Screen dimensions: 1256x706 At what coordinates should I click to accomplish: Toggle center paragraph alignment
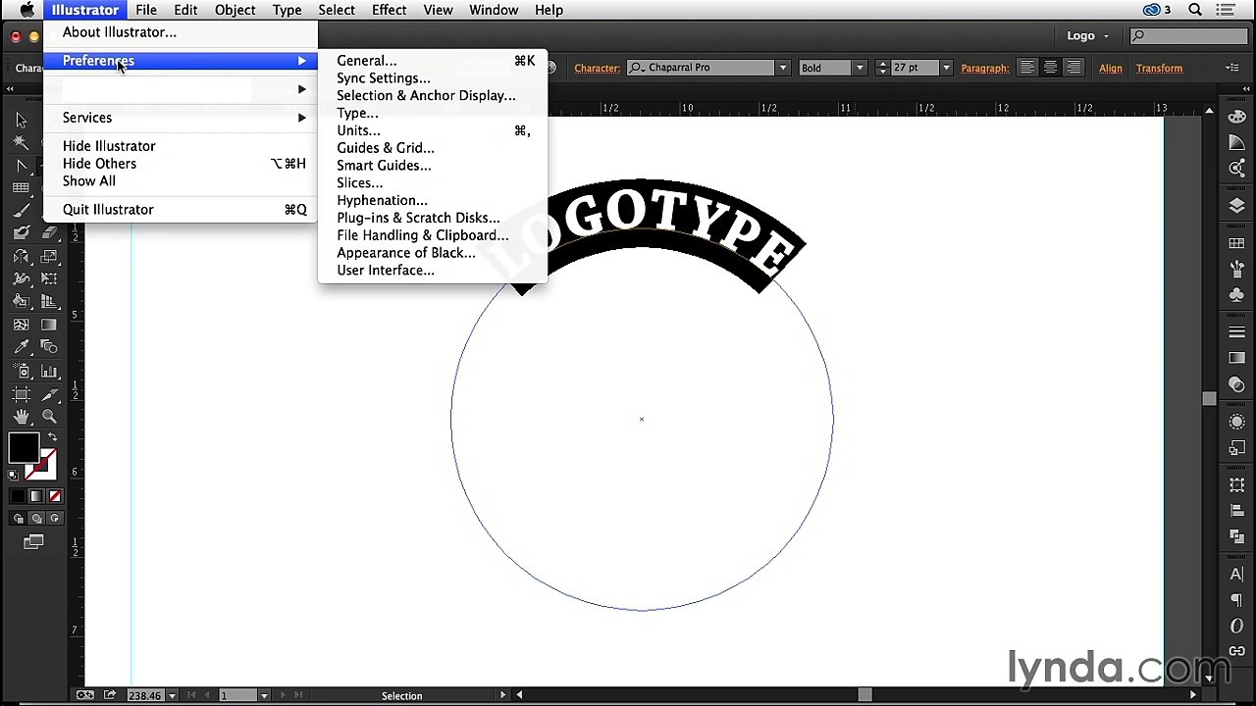coord(1050,68)
